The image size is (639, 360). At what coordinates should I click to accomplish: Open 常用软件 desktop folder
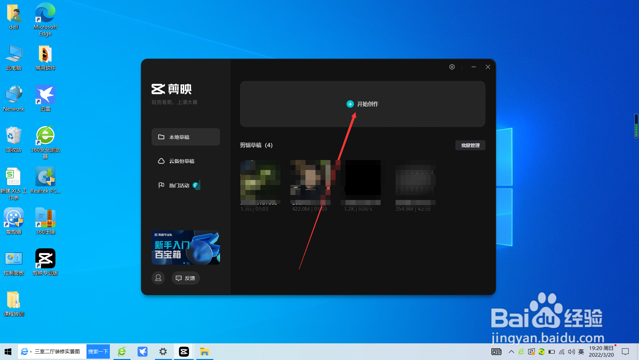coord(45,58)
